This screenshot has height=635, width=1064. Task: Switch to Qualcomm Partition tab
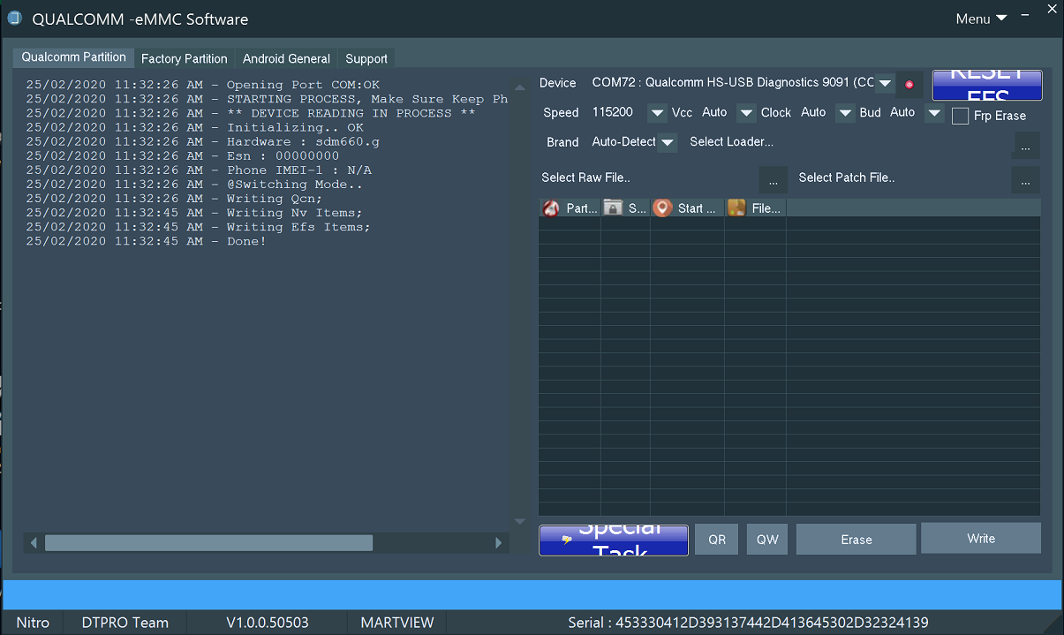74,57
